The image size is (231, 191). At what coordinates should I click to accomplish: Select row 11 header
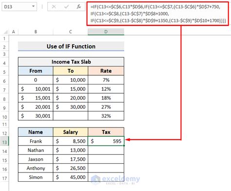click(4, 125)
